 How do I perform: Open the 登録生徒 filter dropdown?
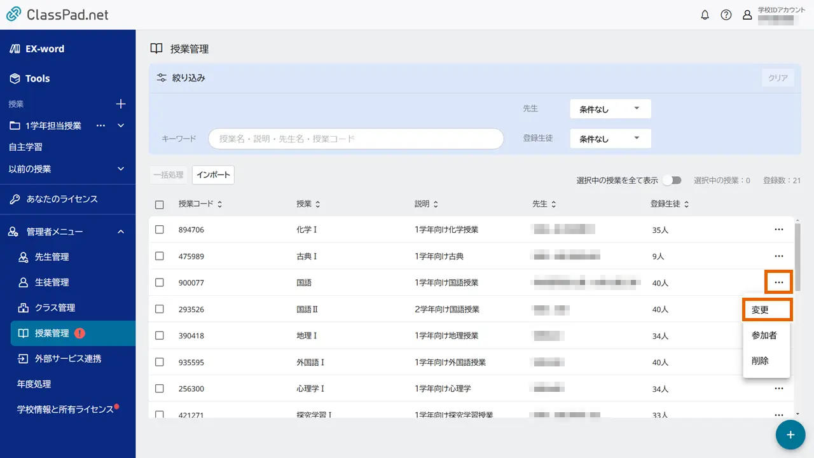pos(609,138)
